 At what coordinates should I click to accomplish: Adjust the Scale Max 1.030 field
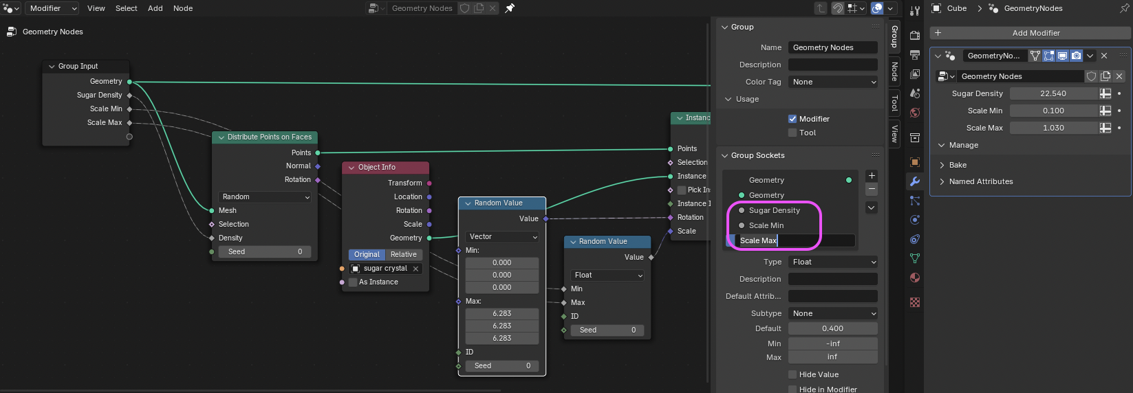1053,128
